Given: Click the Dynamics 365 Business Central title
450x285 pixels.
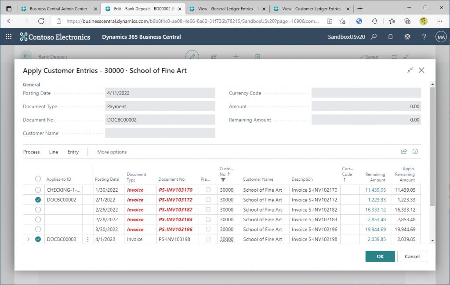Looking at the screenshot, I should tap(142, 37).
